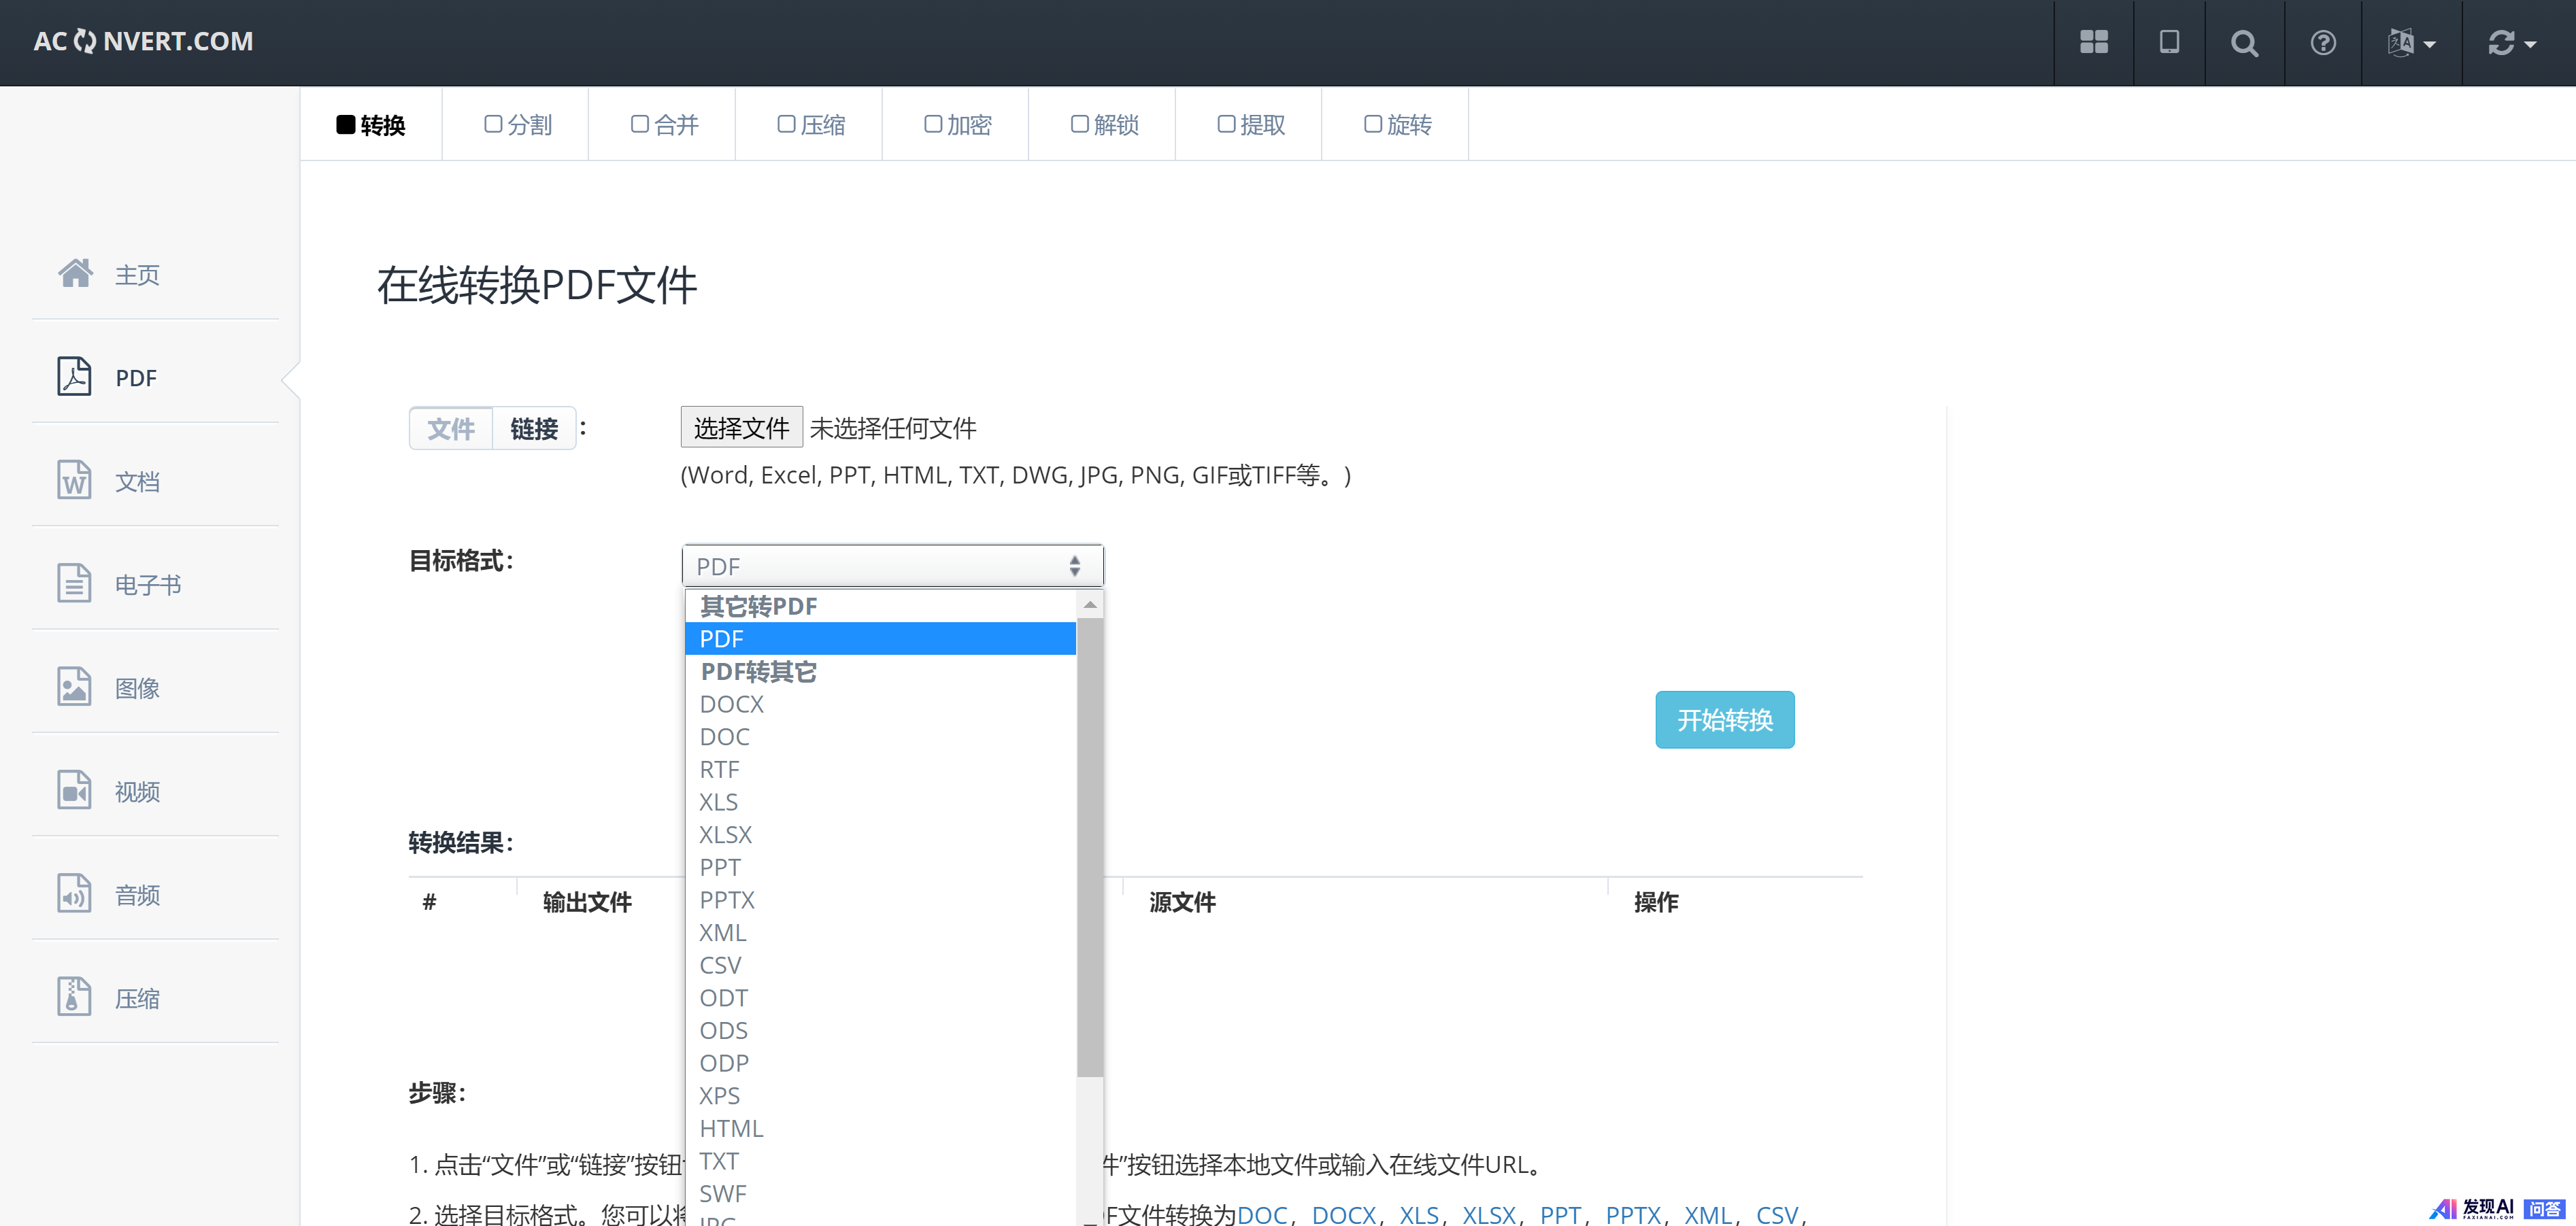Select the 链接 source toggle

tap(534, 429)
